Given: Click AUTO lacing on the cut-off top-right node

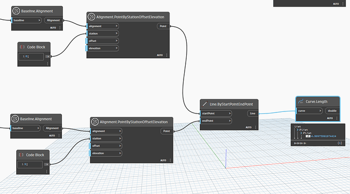Looking at the screenshot, I should coord(336,4).
